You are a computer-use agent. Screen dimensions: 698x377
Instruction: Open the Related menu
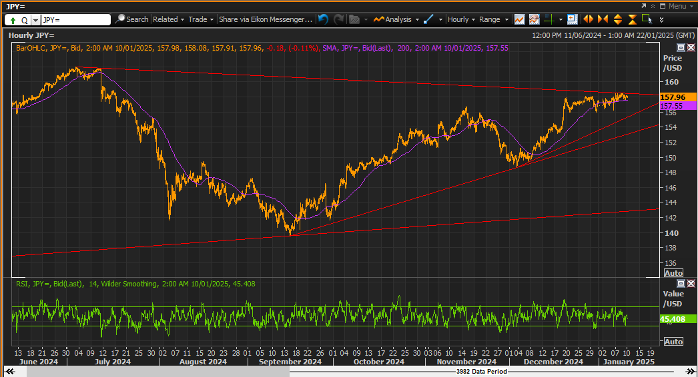point(168,19)
